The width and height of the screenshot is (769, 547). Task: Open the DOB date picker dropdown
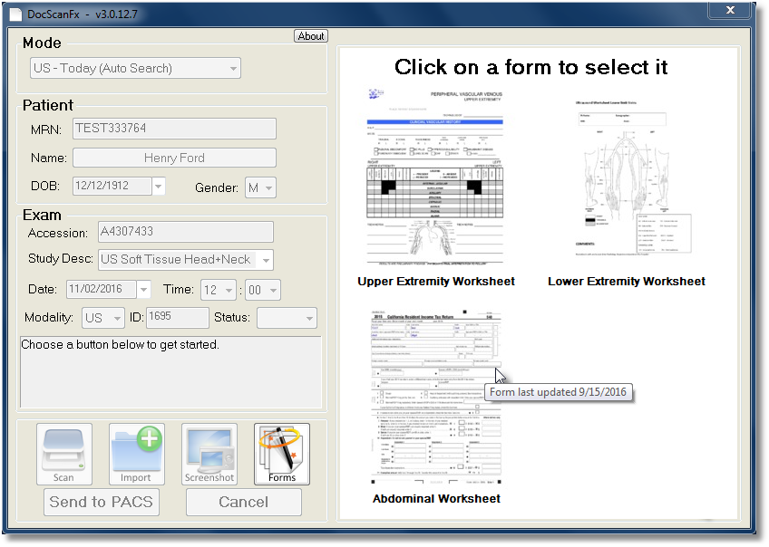pyautogui.click(x=159, y=186)
